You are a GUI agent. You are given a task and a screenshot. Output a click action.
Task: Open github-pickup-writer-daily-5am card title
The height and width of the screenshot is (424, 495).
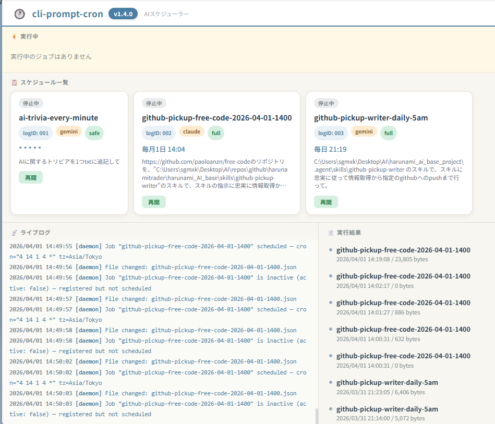pyautogui.click(x=371, y=118)
